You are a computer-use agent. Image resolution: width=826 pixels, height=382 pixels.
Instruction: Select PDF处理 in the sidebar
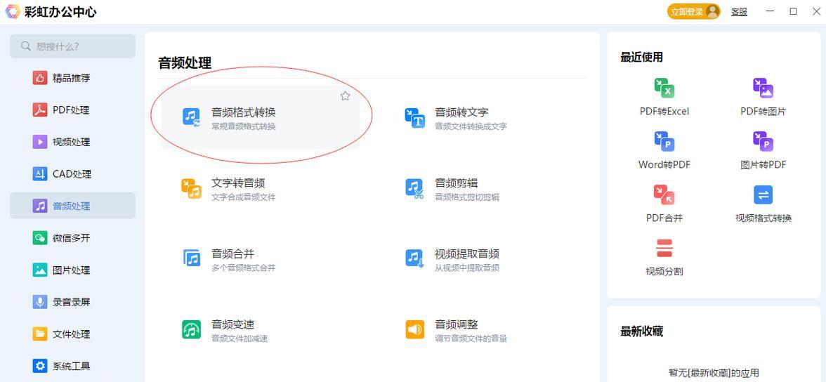coord(73,110)
